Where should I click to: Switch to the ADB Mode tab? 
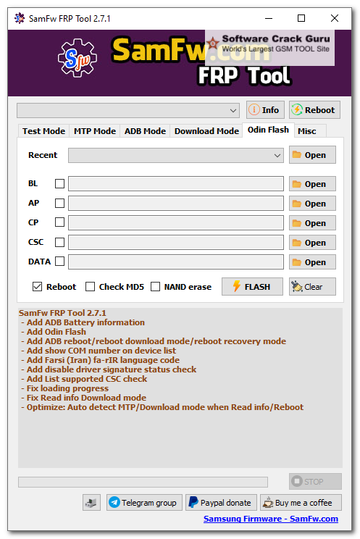click(145, 131)
